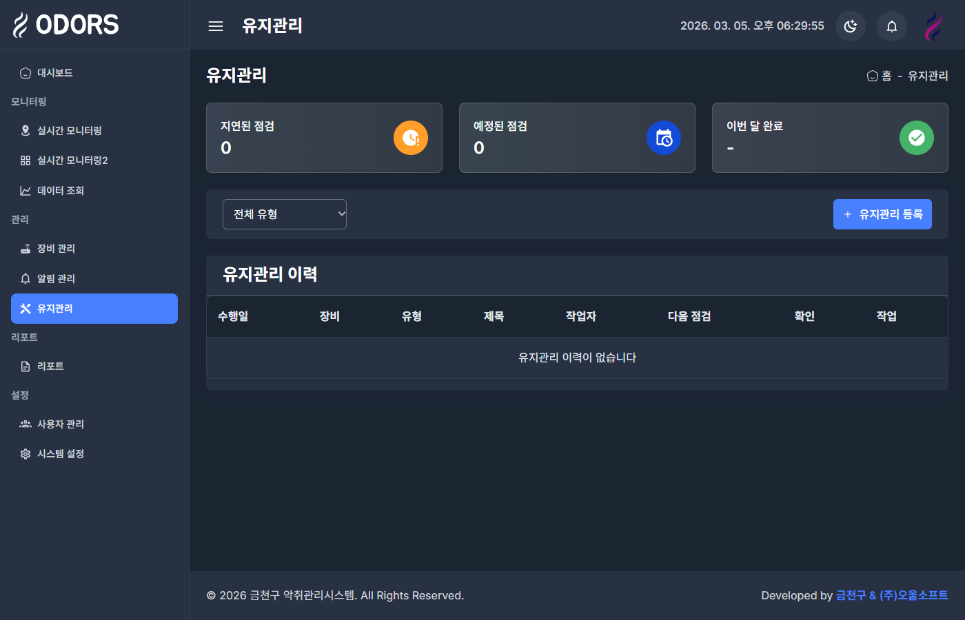Click the bell icon beside 알림 관리
Image resolution: width=965 pixels, height=620 pixels.
coord(26,278)
